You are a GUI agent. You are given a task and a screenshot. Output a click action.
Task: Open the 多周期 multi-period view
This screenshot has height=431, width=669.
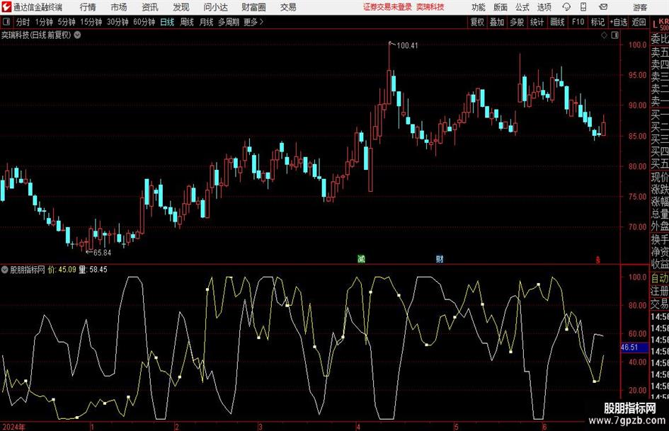(x=229, y=22)
